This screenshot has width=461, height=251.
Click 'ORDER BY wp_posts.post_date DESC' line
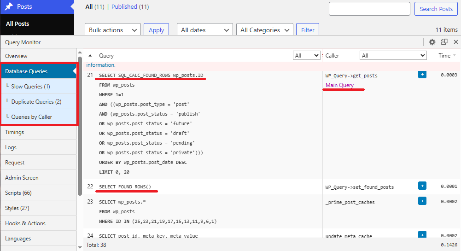[x=143, y=162]
